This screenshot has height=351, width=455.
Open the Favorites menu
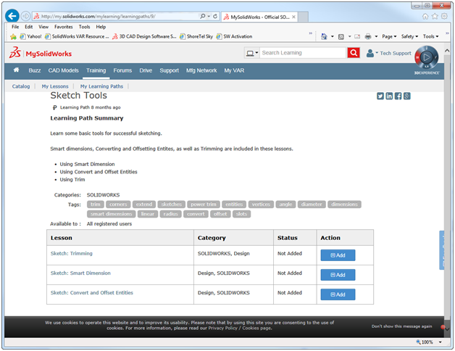[64, 27]
